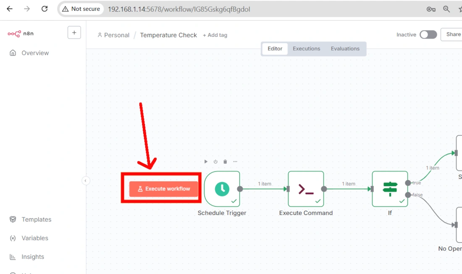Image resolution: width=462 pixels, height=274 pixels.
Task: Open the If signpost node
Action: (x=390, y=189)
